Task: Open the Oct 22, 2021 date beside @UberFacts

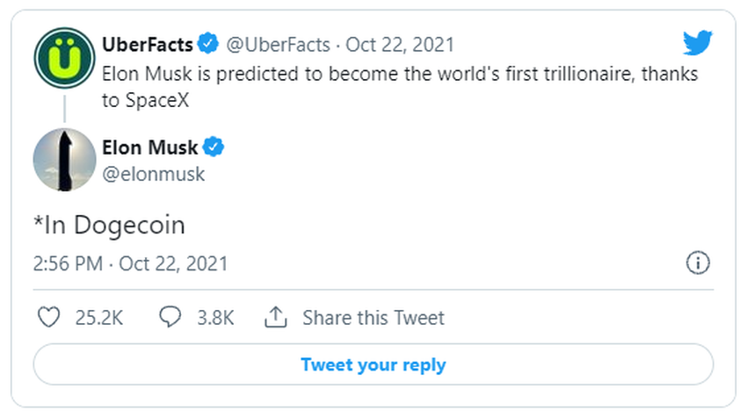Action: point(400,43)
